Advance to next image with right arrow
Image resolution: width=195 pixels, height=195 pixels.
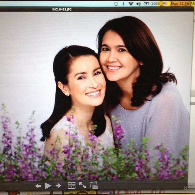coord(58,185)
